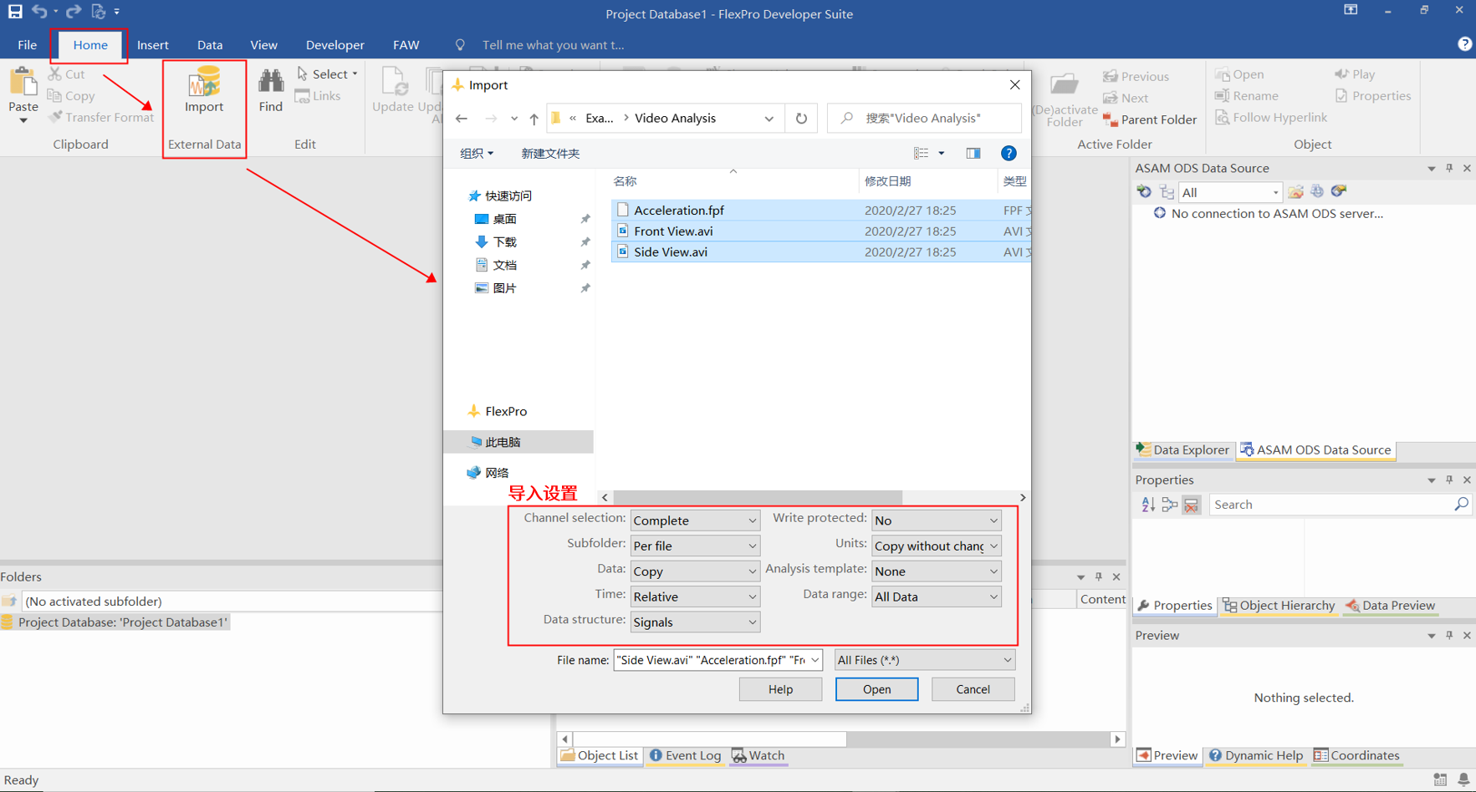Viewport: 1476px width, 792px height.
Task: Click the Rename object command
Action: point(1247,96)
